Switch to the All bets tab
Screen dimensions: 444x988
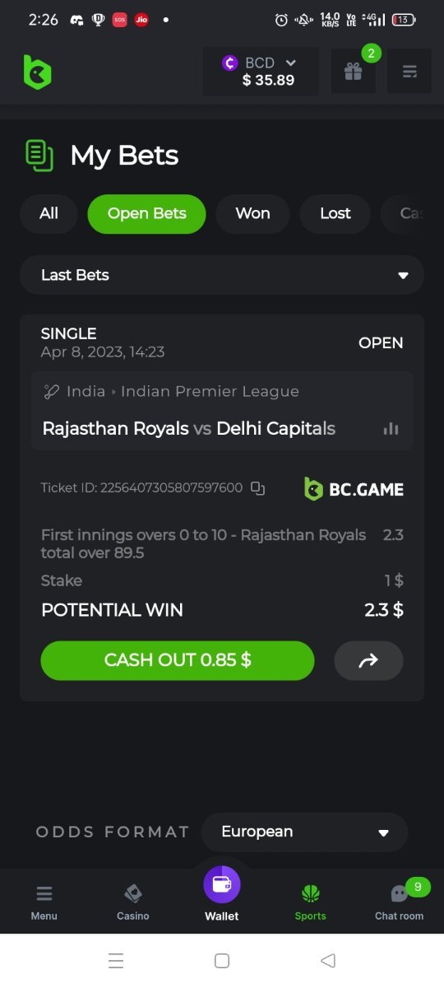click(49, 214)
